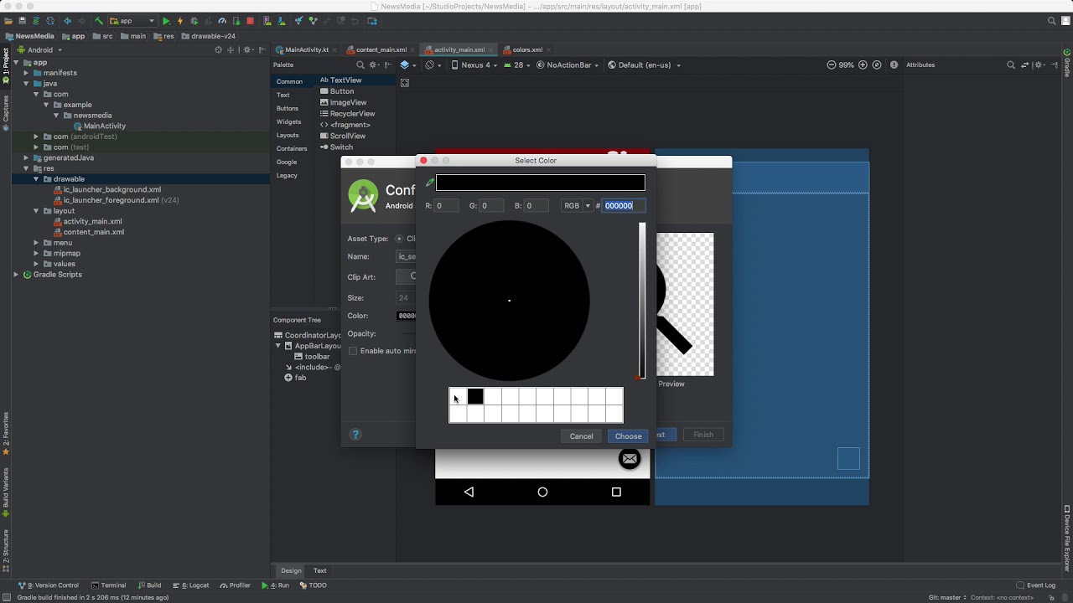Select toolbar in the Component Tree
Image resolution: width=1073 pixels, height=603 pixels.
[312, 356]
